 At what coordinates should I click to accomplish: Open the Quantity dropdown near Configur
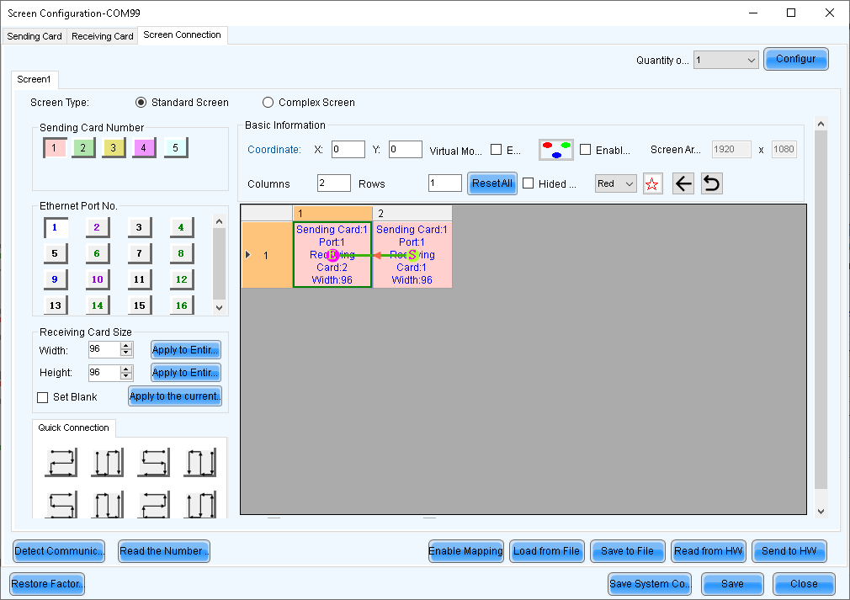pyautogui.click(x=753, y=59)
